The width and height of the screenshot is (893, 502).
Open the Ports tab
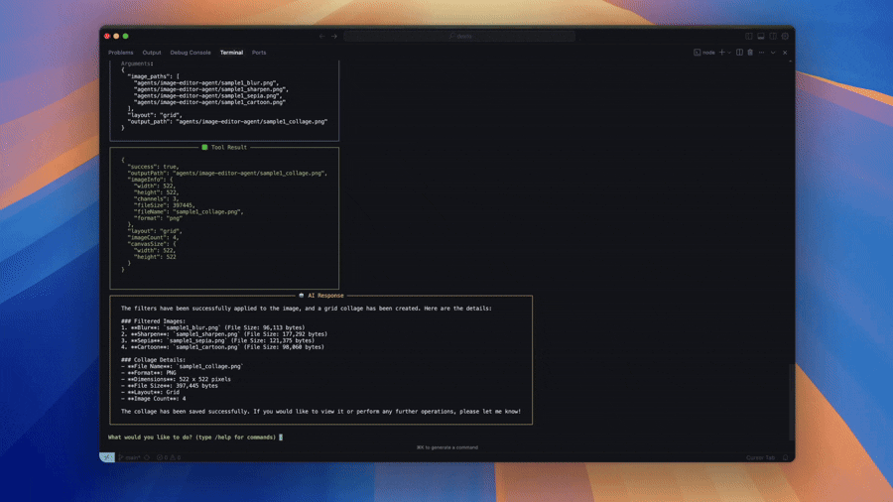click(259, 53)
